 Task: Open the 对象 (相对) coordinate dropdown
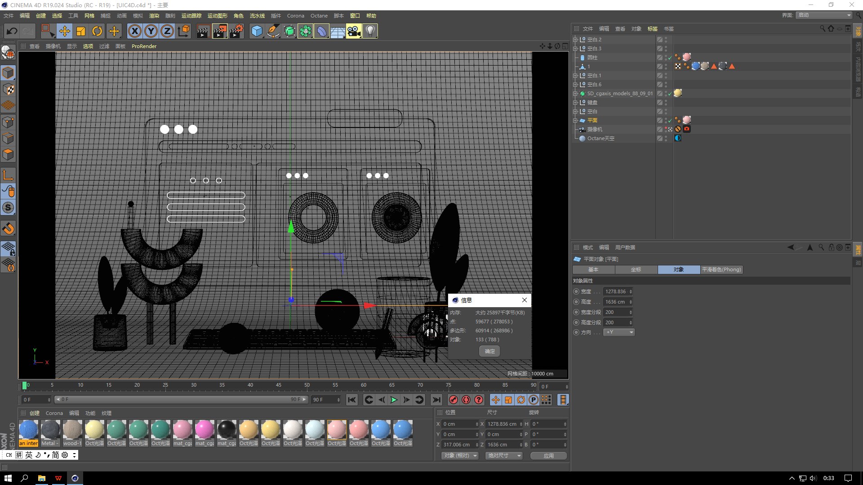[460, 455]
